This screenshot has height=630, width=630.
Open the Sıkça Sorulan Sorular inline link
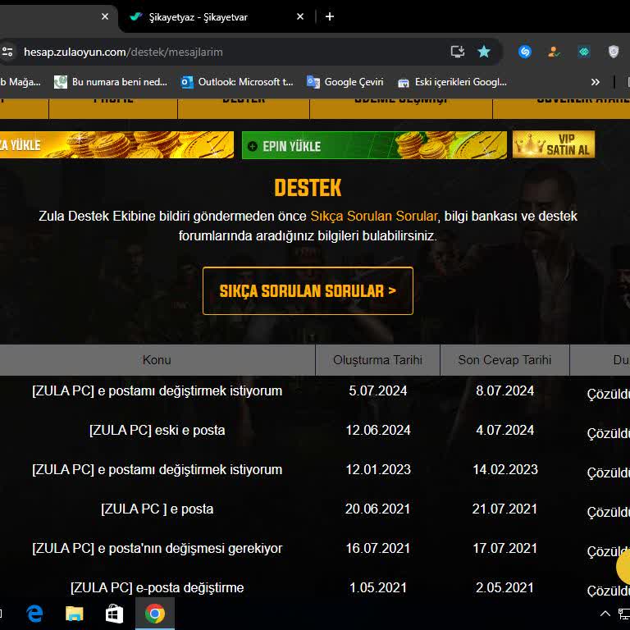pyautogui.click(x=374, y=217)
